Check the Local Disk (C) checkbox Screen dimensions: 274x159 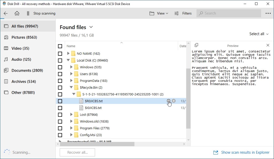click(x=60, y=60)
